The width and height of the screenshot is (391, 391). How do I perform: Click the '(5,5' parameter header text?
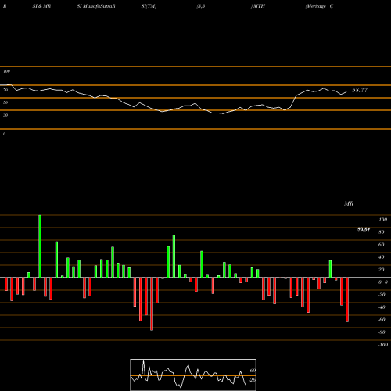click(201, 6)
